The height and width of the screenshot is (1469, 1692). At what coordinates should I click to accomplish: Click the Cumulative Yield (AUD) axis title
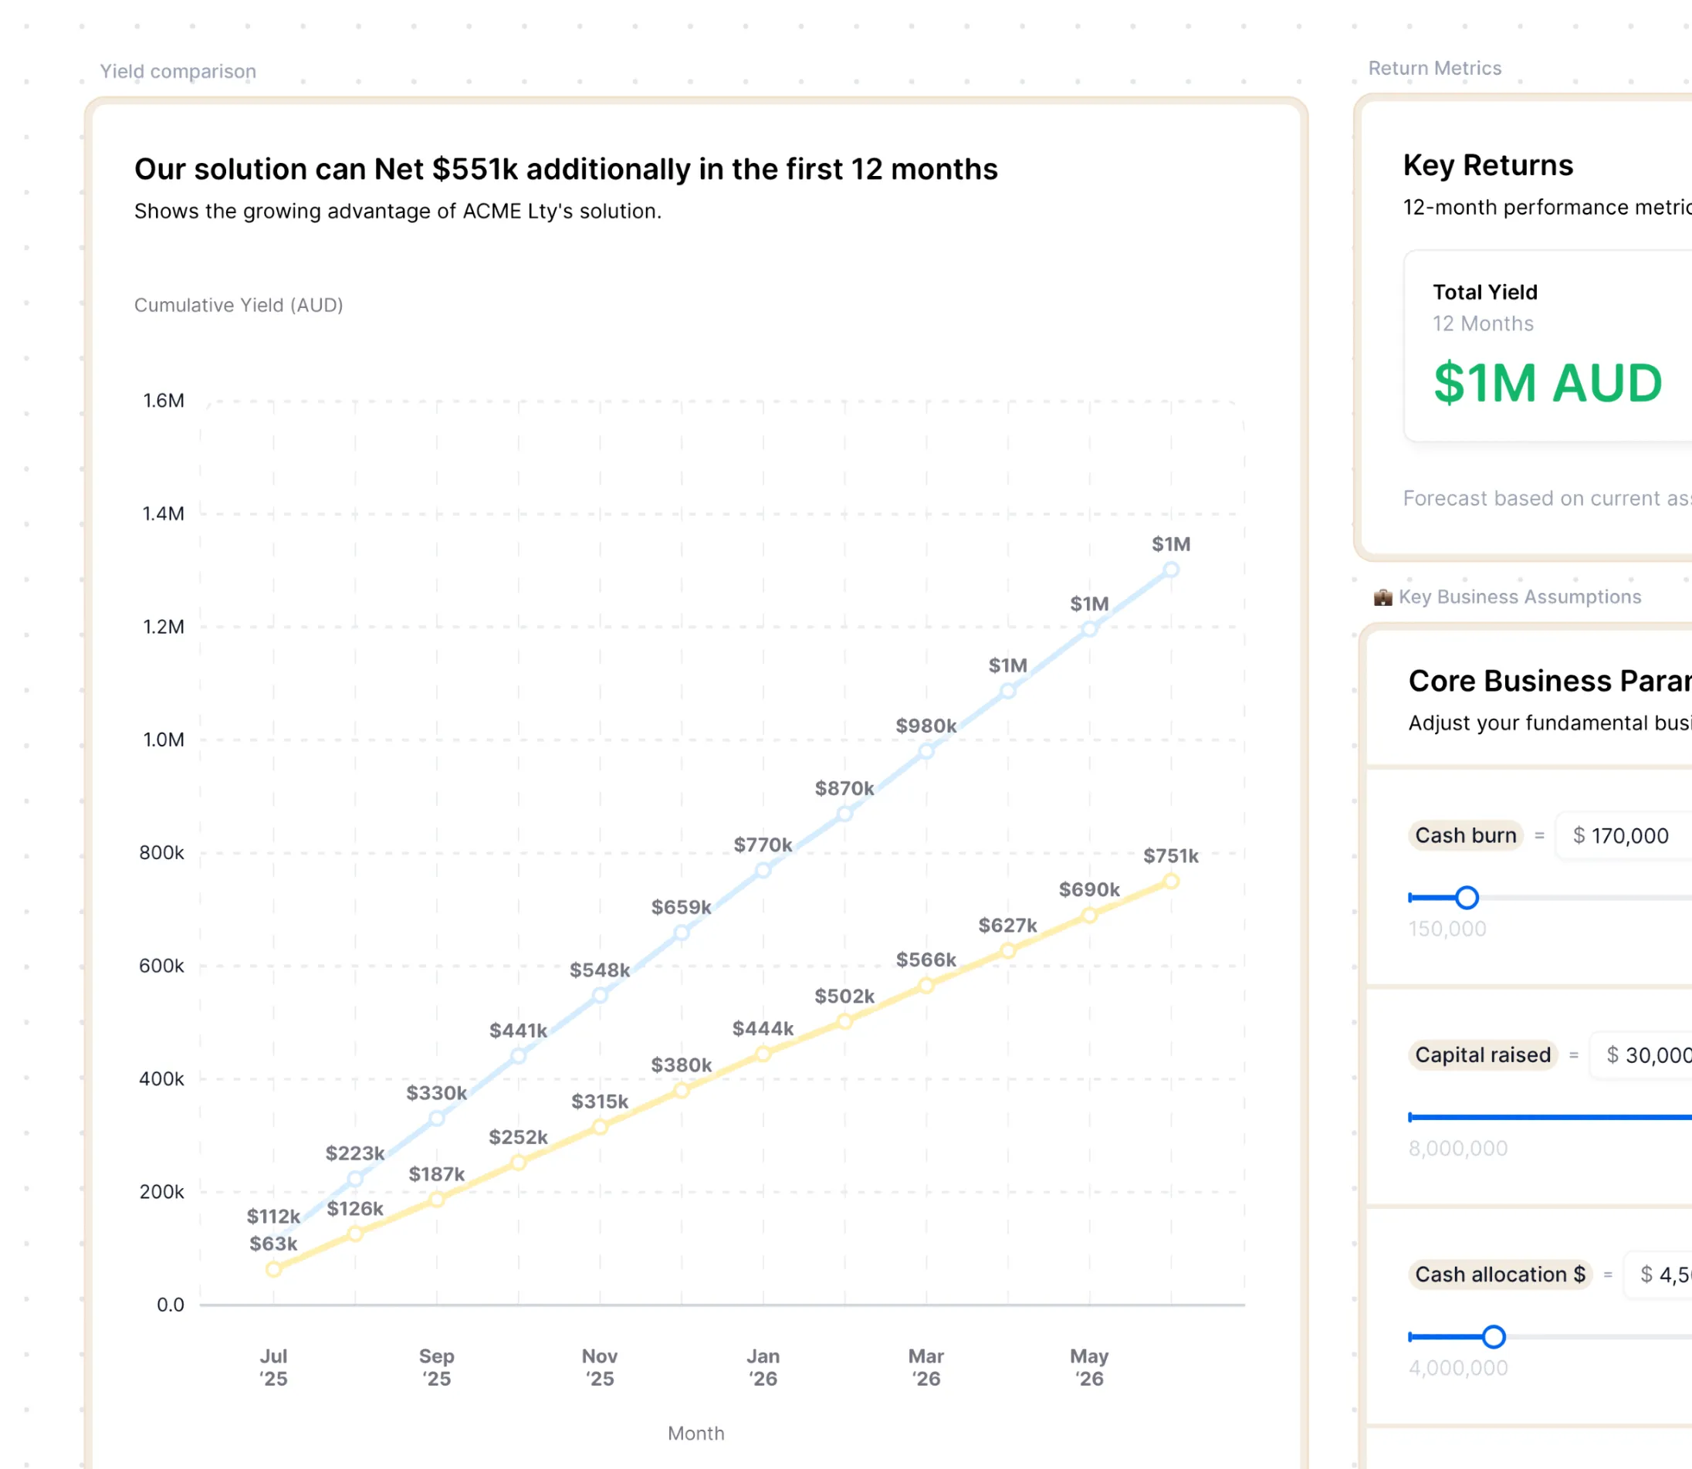pos(239,305)
